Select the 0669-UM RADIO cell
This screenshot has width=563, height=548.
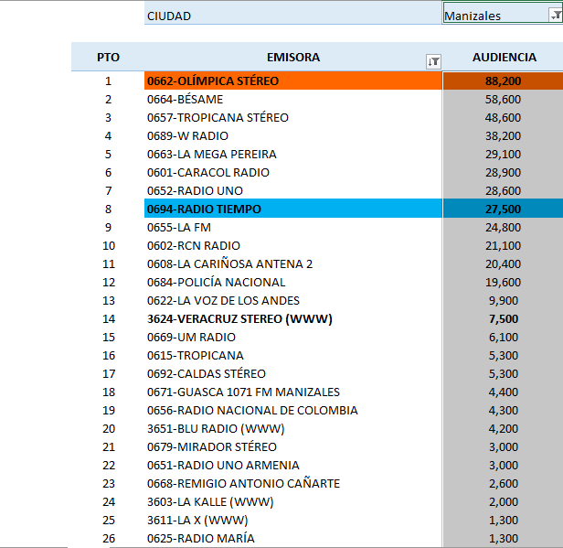pos(293,338)
